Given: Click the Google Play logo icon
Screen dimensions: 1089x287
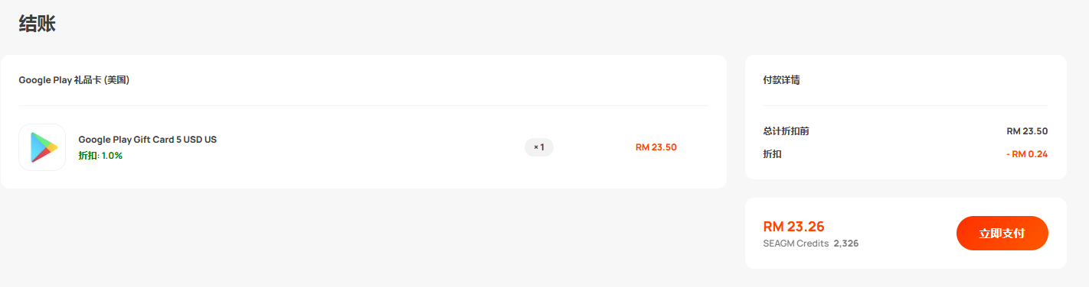Looking at the screenshot, I should coord(42,147).
